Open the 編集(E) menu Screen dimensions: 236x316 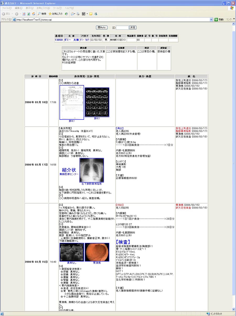pyautogui.click(x=19, y=8)
